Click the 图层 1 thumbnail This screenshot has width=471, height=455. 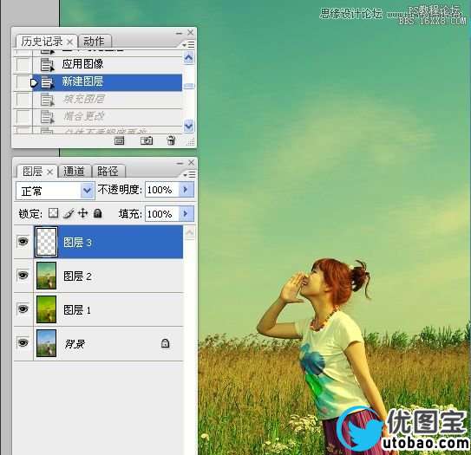click(x=46, y=309)
